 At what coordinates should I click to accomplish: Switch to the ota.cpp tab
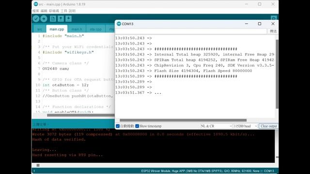click(x=96, y=29)
